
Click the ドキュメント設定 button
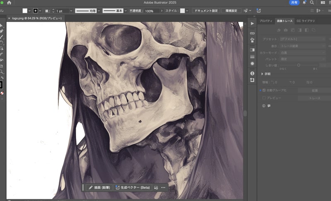click(x=206, y=10)
